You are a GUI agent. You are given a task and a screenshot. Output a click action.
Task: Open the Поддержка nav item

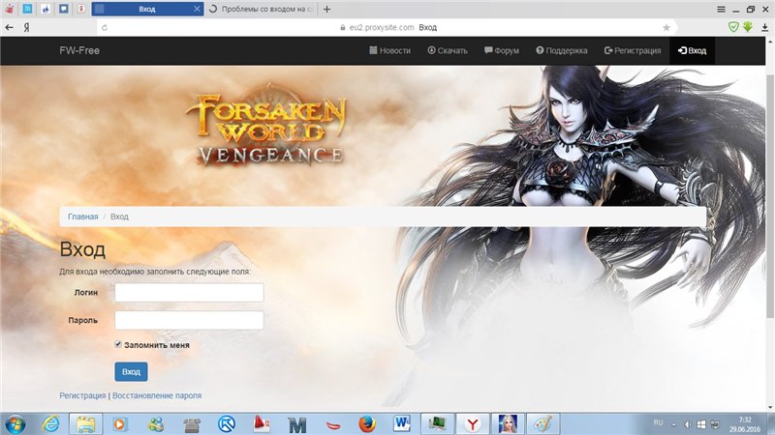pyautogui.click(x=562, y=50)
